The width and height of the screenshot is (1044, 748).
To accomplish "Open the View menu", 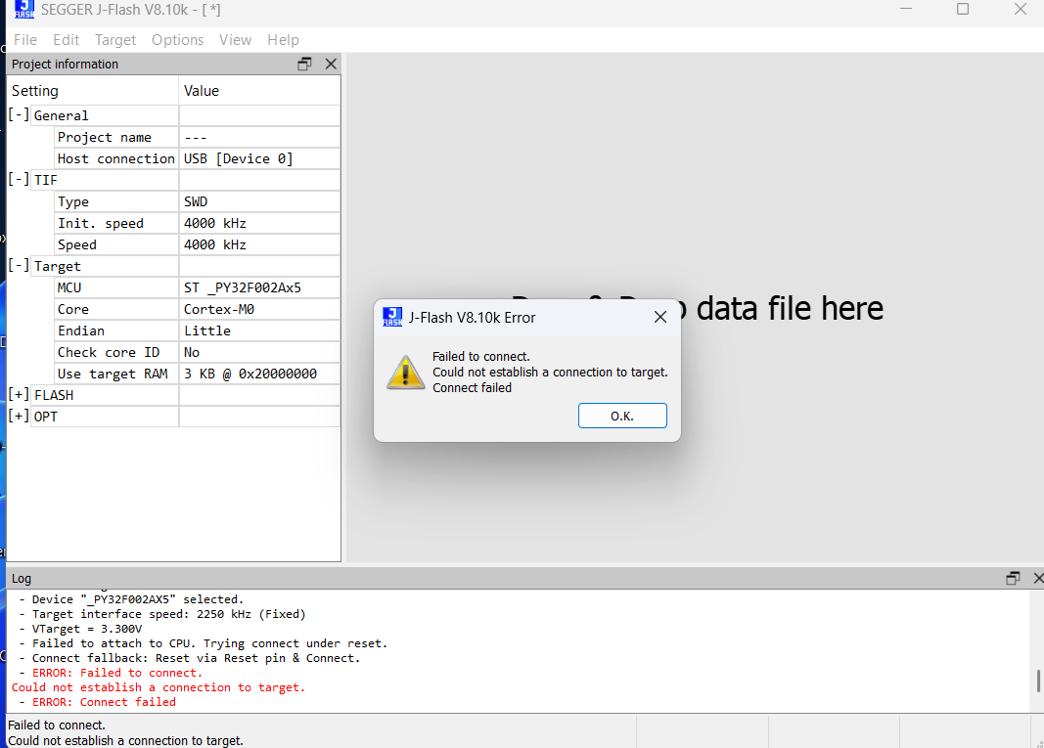I will click(235, 40).
